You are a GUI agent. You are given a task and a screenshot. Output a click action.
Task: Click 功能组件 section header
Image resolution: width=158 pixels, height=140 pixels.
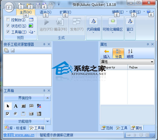24,121
